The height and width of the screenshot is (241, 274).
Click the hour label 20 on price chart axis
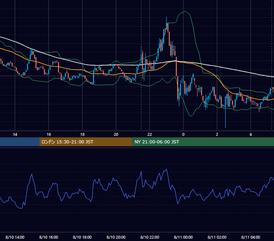(116, 135)
